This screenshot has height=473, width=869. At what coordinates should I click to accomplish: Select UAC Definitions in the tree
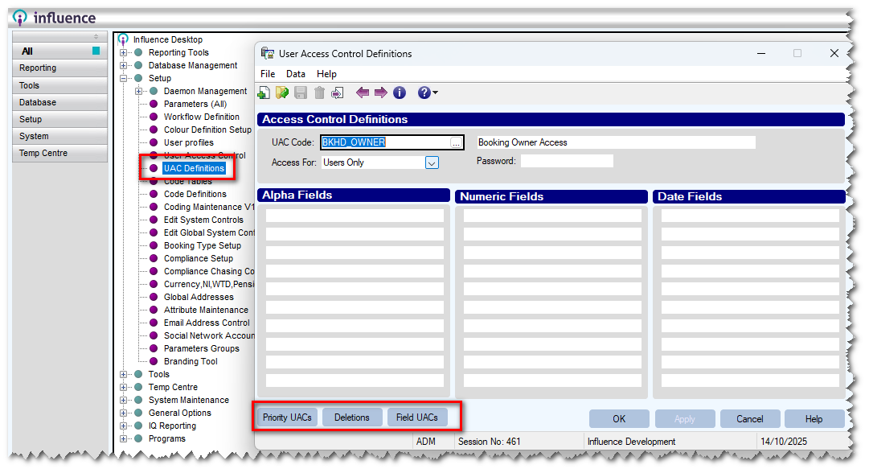click(x=194, y=169)
